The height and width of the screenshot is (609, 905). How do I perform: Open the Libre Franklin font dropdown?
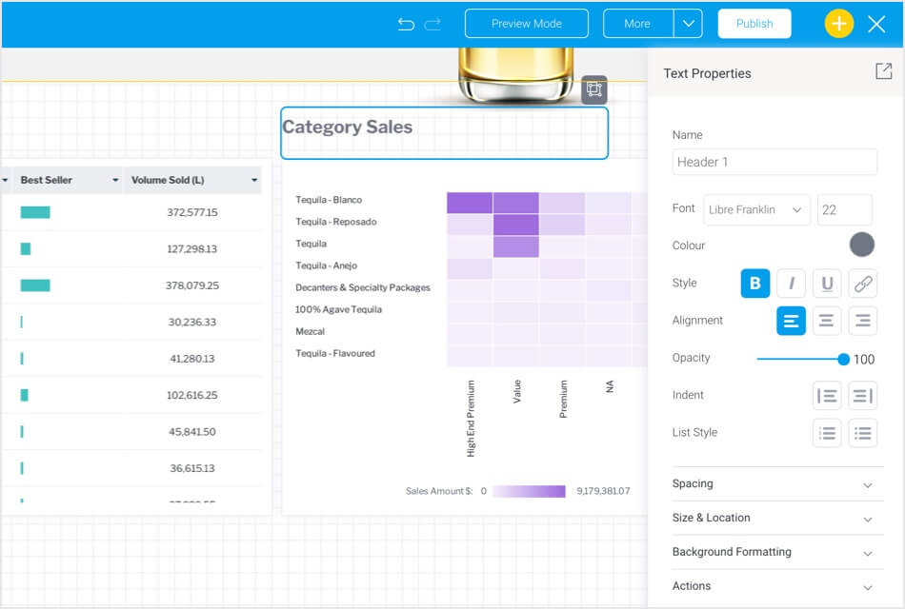point(756,209)
